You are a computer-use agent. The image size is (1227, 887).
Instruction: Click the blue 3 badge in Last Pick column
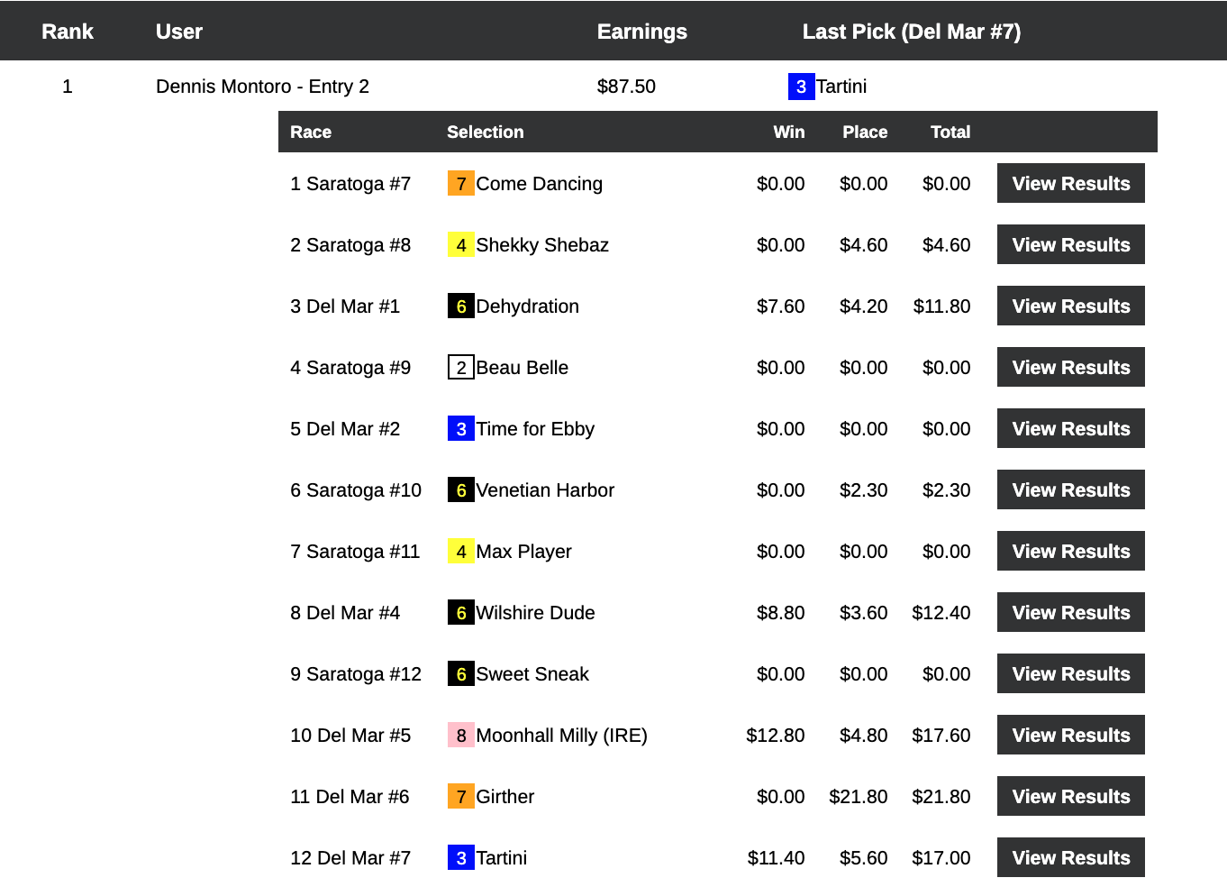coord(801,87)
